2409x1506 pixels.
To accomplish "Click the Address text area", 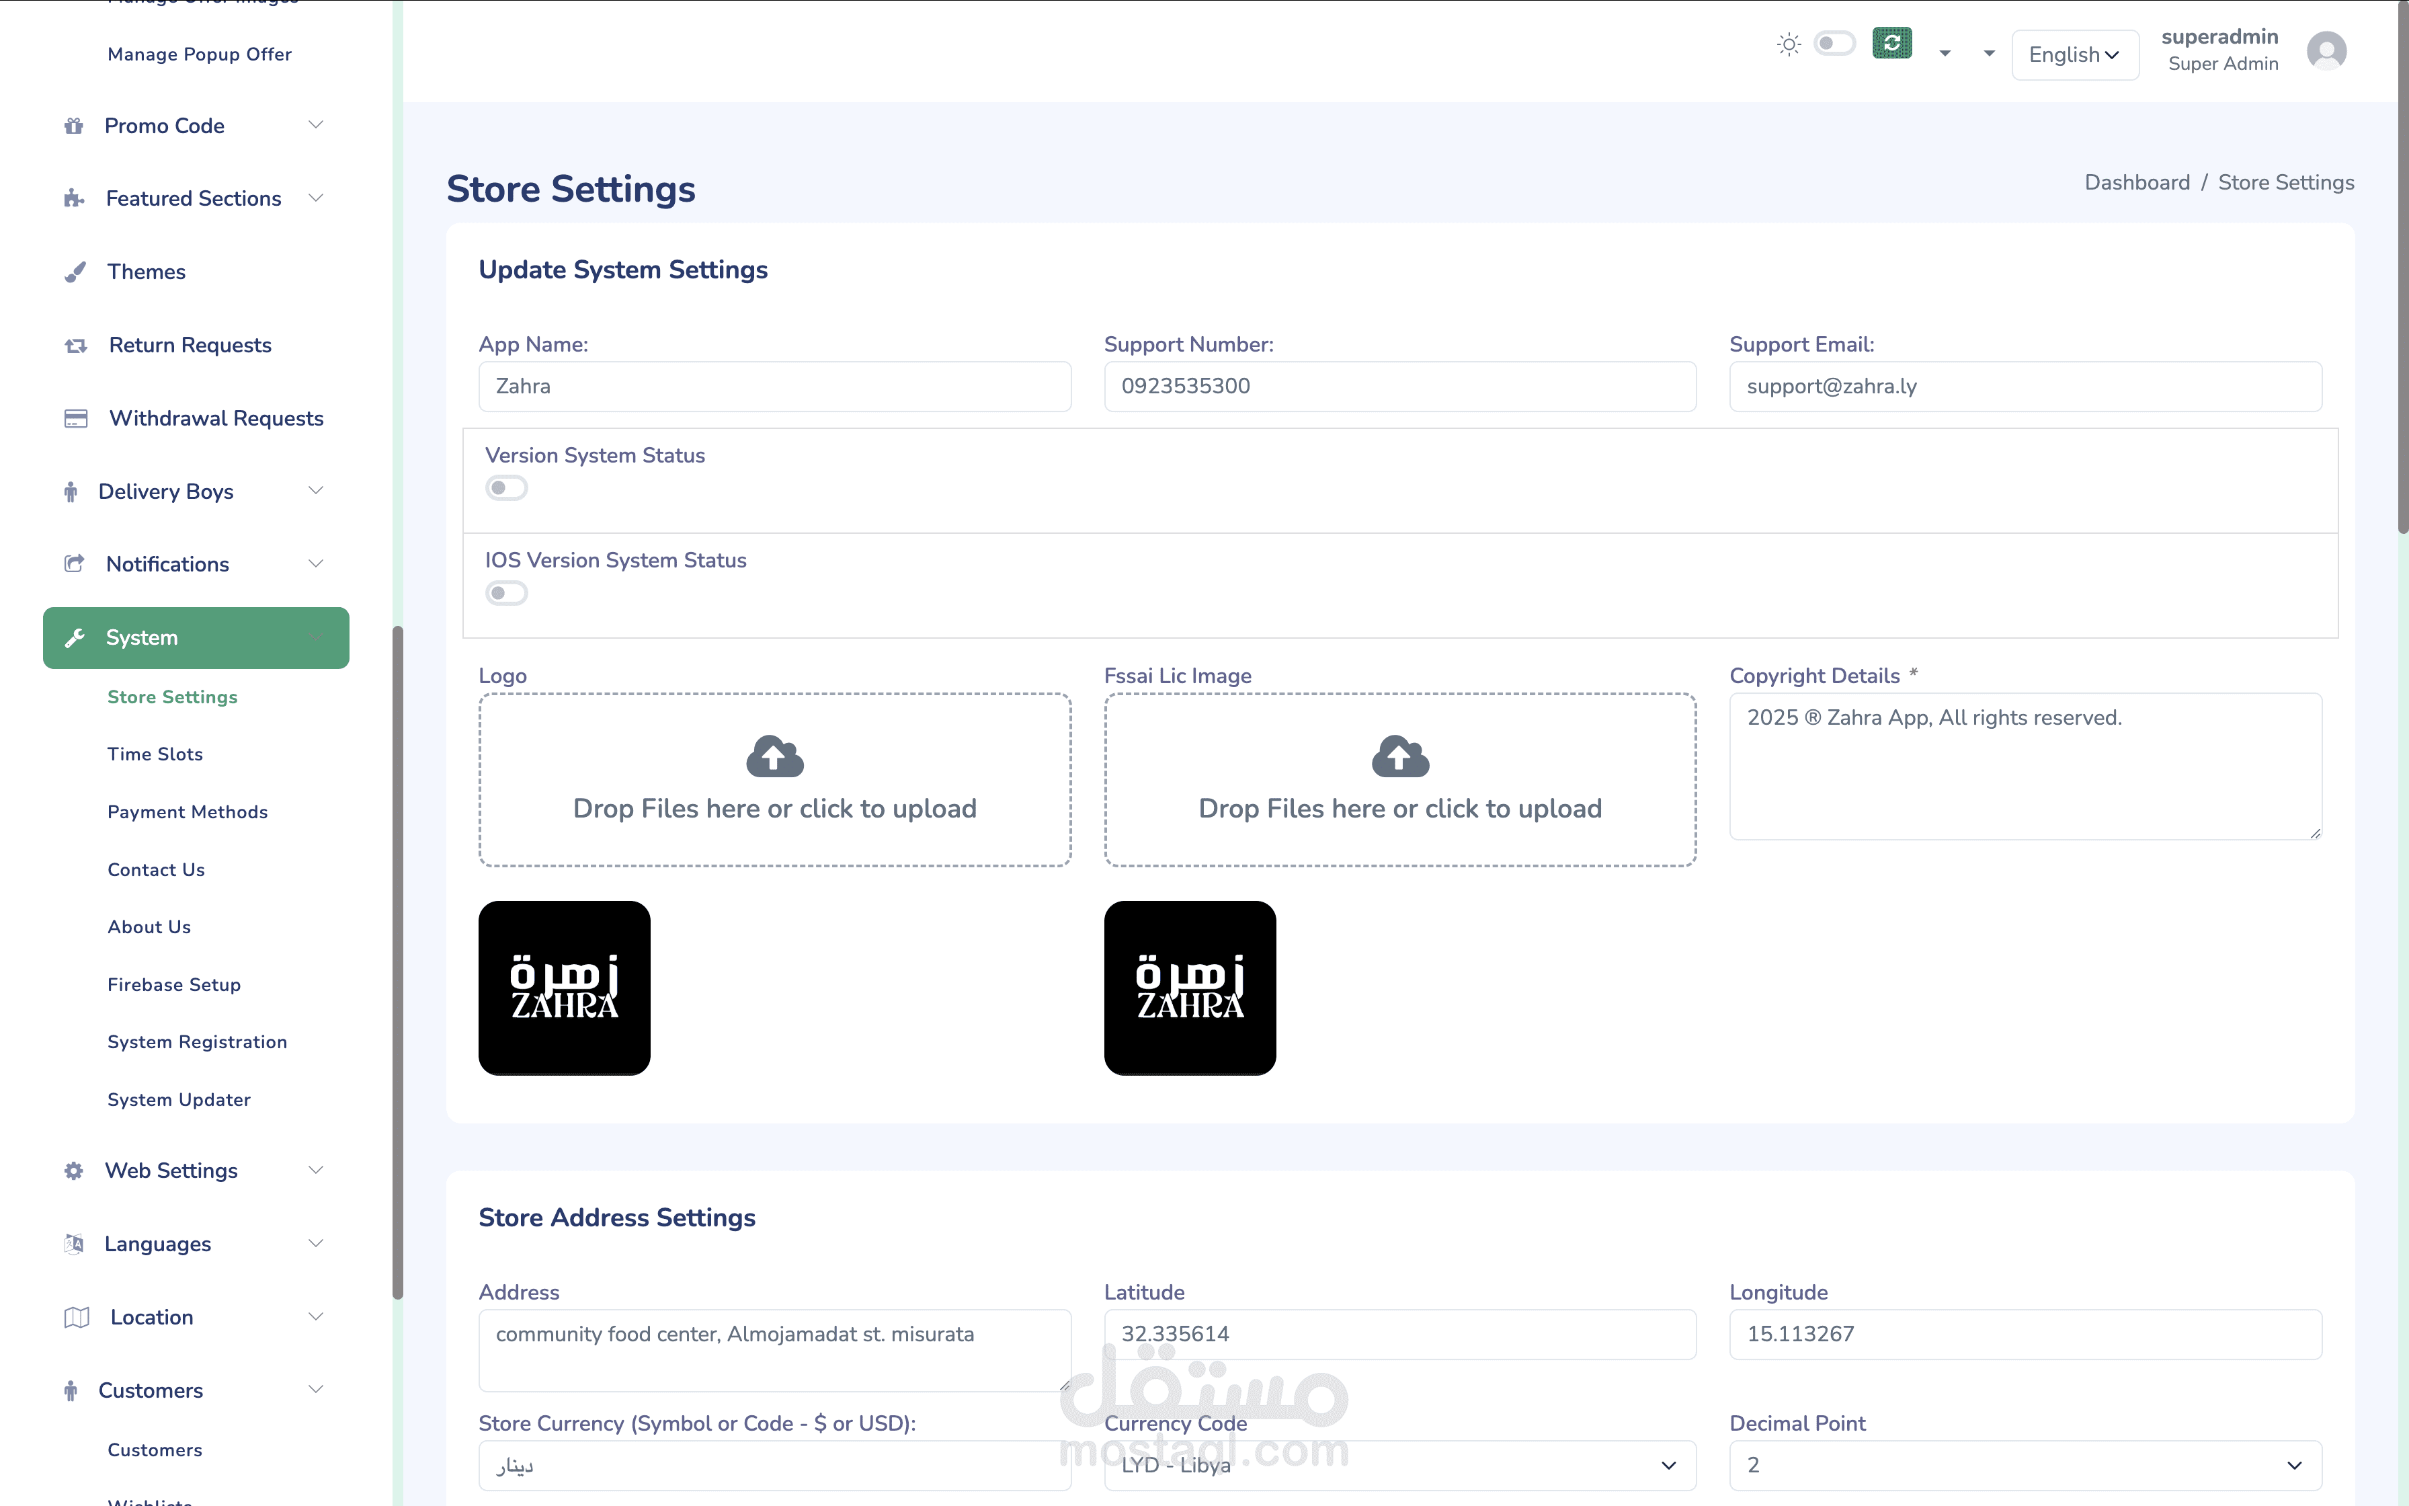I will point(774,1351).
